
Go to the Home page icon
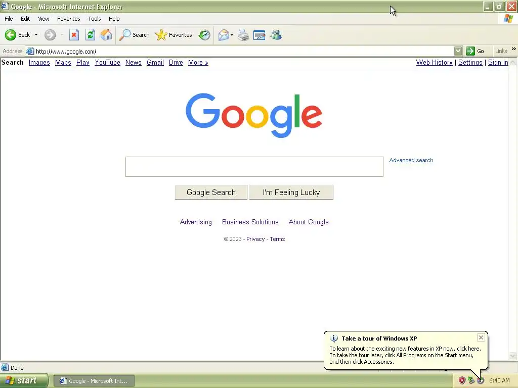click(106, 35)
